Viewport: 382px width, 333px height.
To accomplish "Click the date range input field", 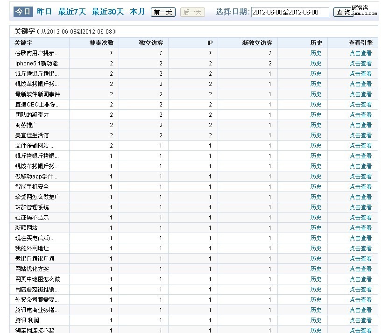I will [x=290, y=12].
